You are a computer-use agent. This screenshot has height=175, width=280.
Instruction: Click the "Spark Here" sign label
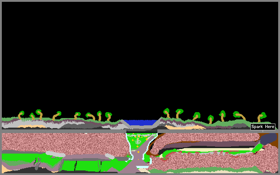263,127
